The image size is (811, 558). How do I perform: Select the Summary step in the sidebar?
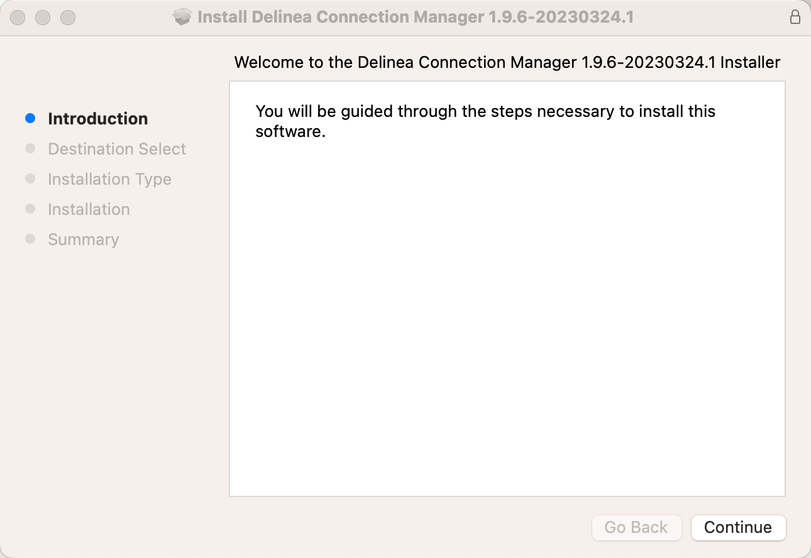tap(83, 239)
